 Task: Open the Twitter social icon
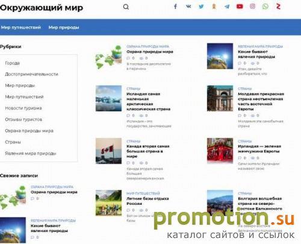tap(201, 7)
